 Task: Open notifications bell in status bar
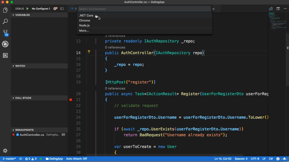[x=284, y=159]
